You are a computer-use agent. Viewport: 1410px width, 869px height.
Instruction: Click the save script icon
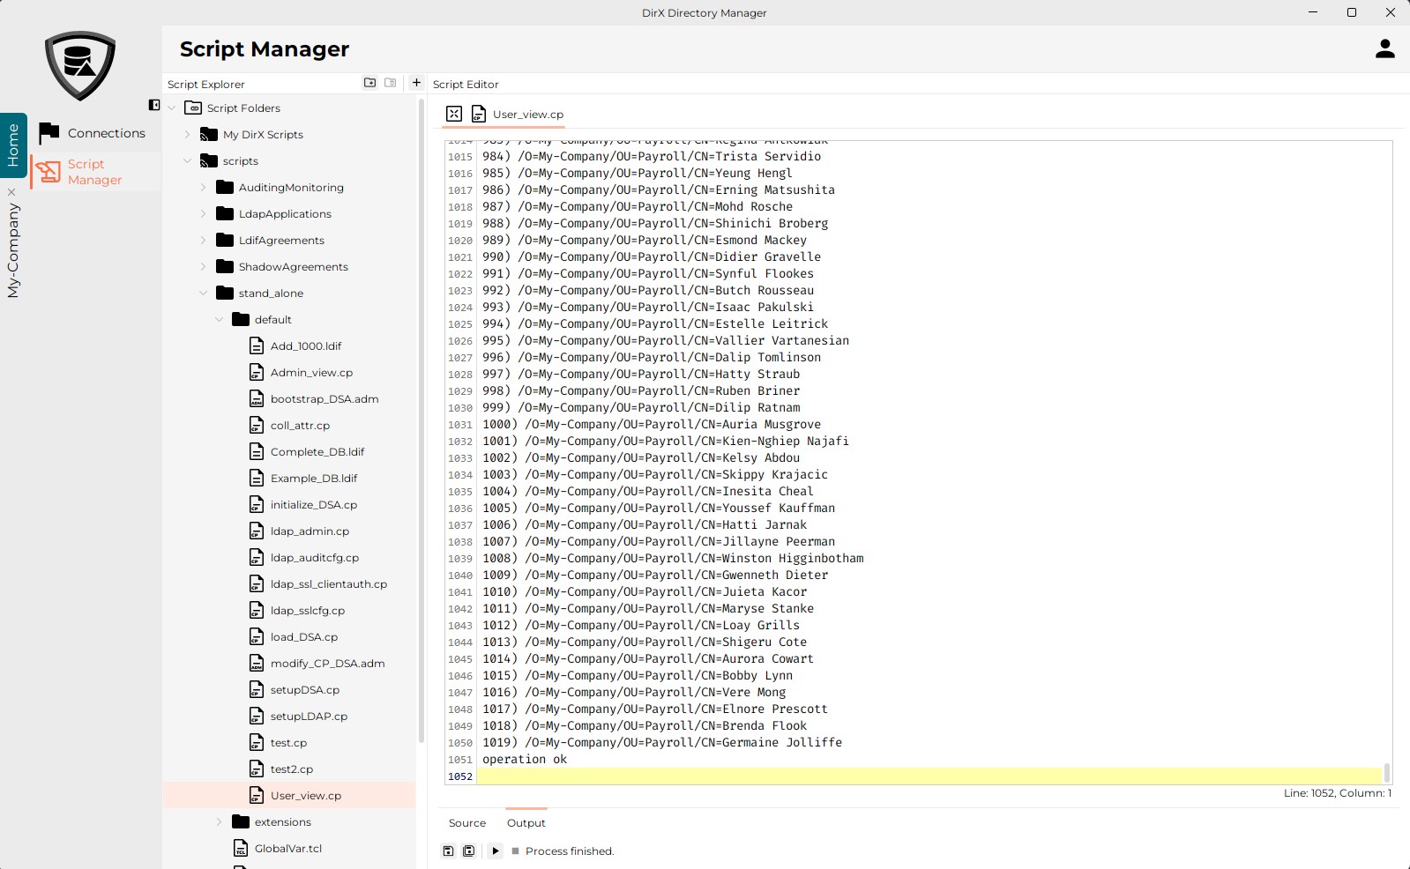point(448,851)
